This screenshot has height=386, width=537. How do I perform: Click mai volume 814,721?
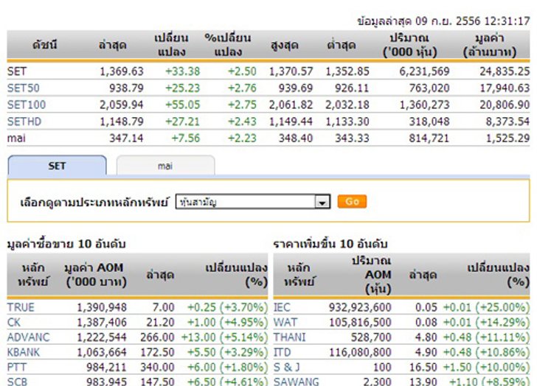[429, 138]
